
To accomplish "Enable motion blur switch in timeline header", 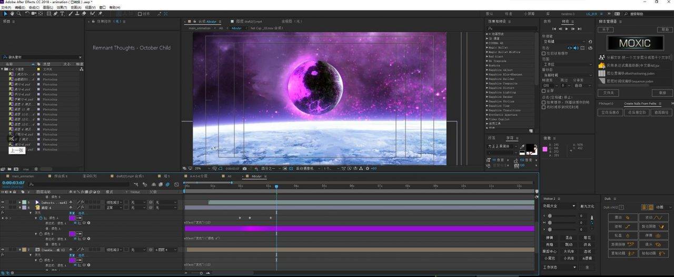I will 167,184.
